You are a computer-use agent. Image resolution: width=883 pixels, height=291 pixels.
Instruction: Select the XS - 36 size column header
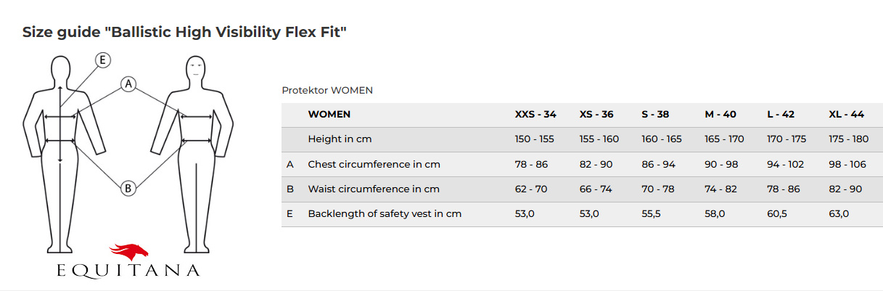[596, 115]
